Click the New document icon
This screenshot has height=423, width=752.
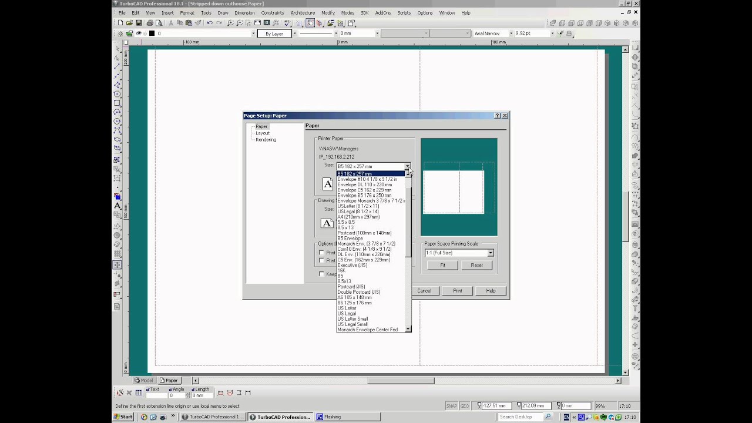point(120,23)
